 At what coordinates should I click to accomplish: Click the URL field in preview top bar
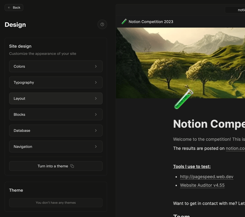[235, 10]
